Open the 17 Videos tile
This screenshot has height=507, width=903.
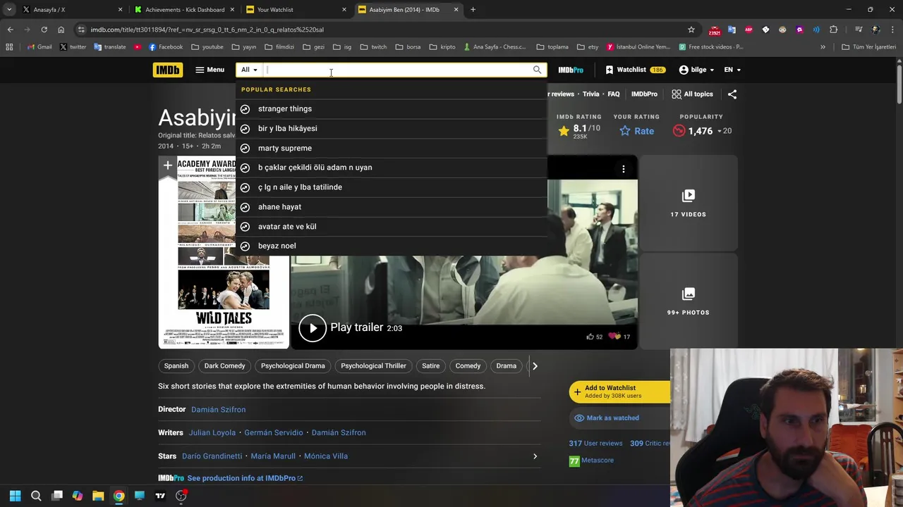click(x=688, y=203)
